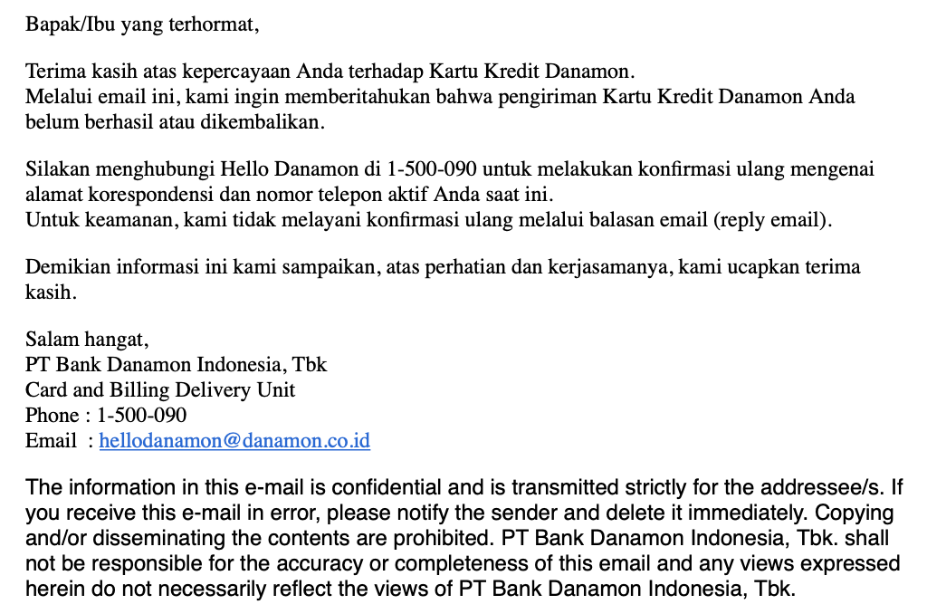Click the 'and/or disseminating the contents' disclaimer line
927x614 pixels.
[x=461, y=538]
